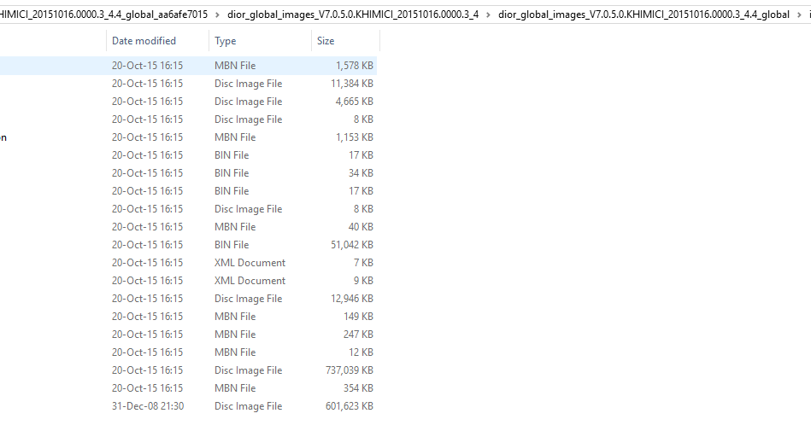Navigate to breadcrumb folder ending 0000.3_4
Image resolution: width=811 pixels, height=425 pixels.
(x=353, y=15)
